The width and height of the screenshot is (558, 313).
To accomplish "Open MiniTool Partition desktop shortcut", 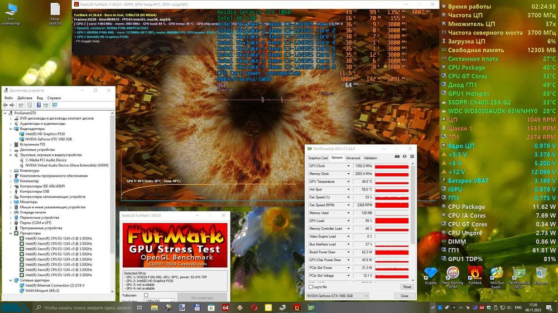I will pyautogui.click(x=497, y=277).
